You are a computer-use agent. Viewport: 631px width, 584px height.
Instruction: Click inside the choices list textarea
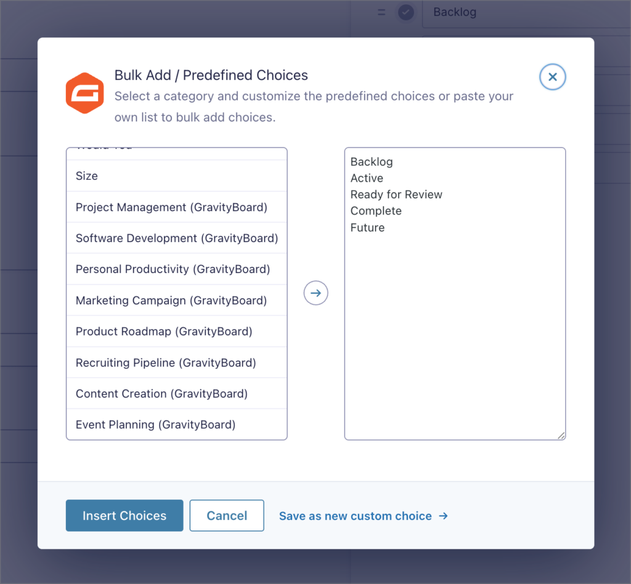(x=455, y=293)
